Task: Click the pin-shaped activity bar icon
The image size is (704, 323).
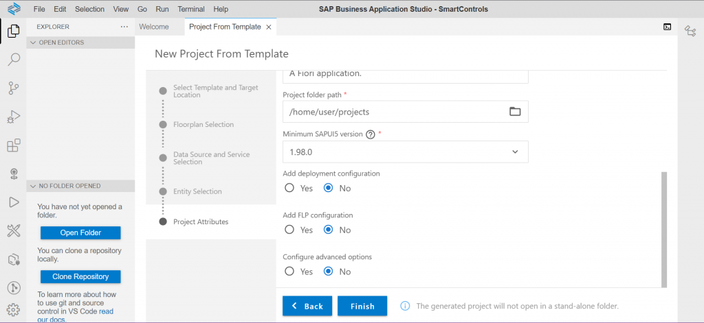Action: [14, 174]
